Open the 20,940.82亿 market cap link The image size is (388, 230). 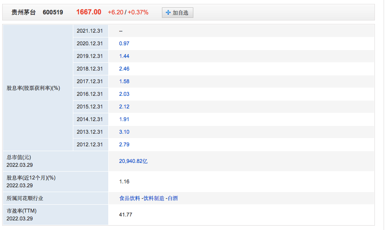point(133,161)
